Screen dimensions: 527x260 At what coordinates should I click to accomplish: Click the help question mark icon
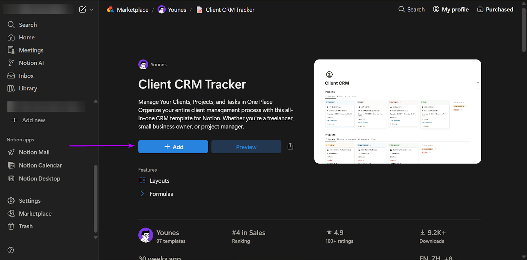tap(11, 250)
